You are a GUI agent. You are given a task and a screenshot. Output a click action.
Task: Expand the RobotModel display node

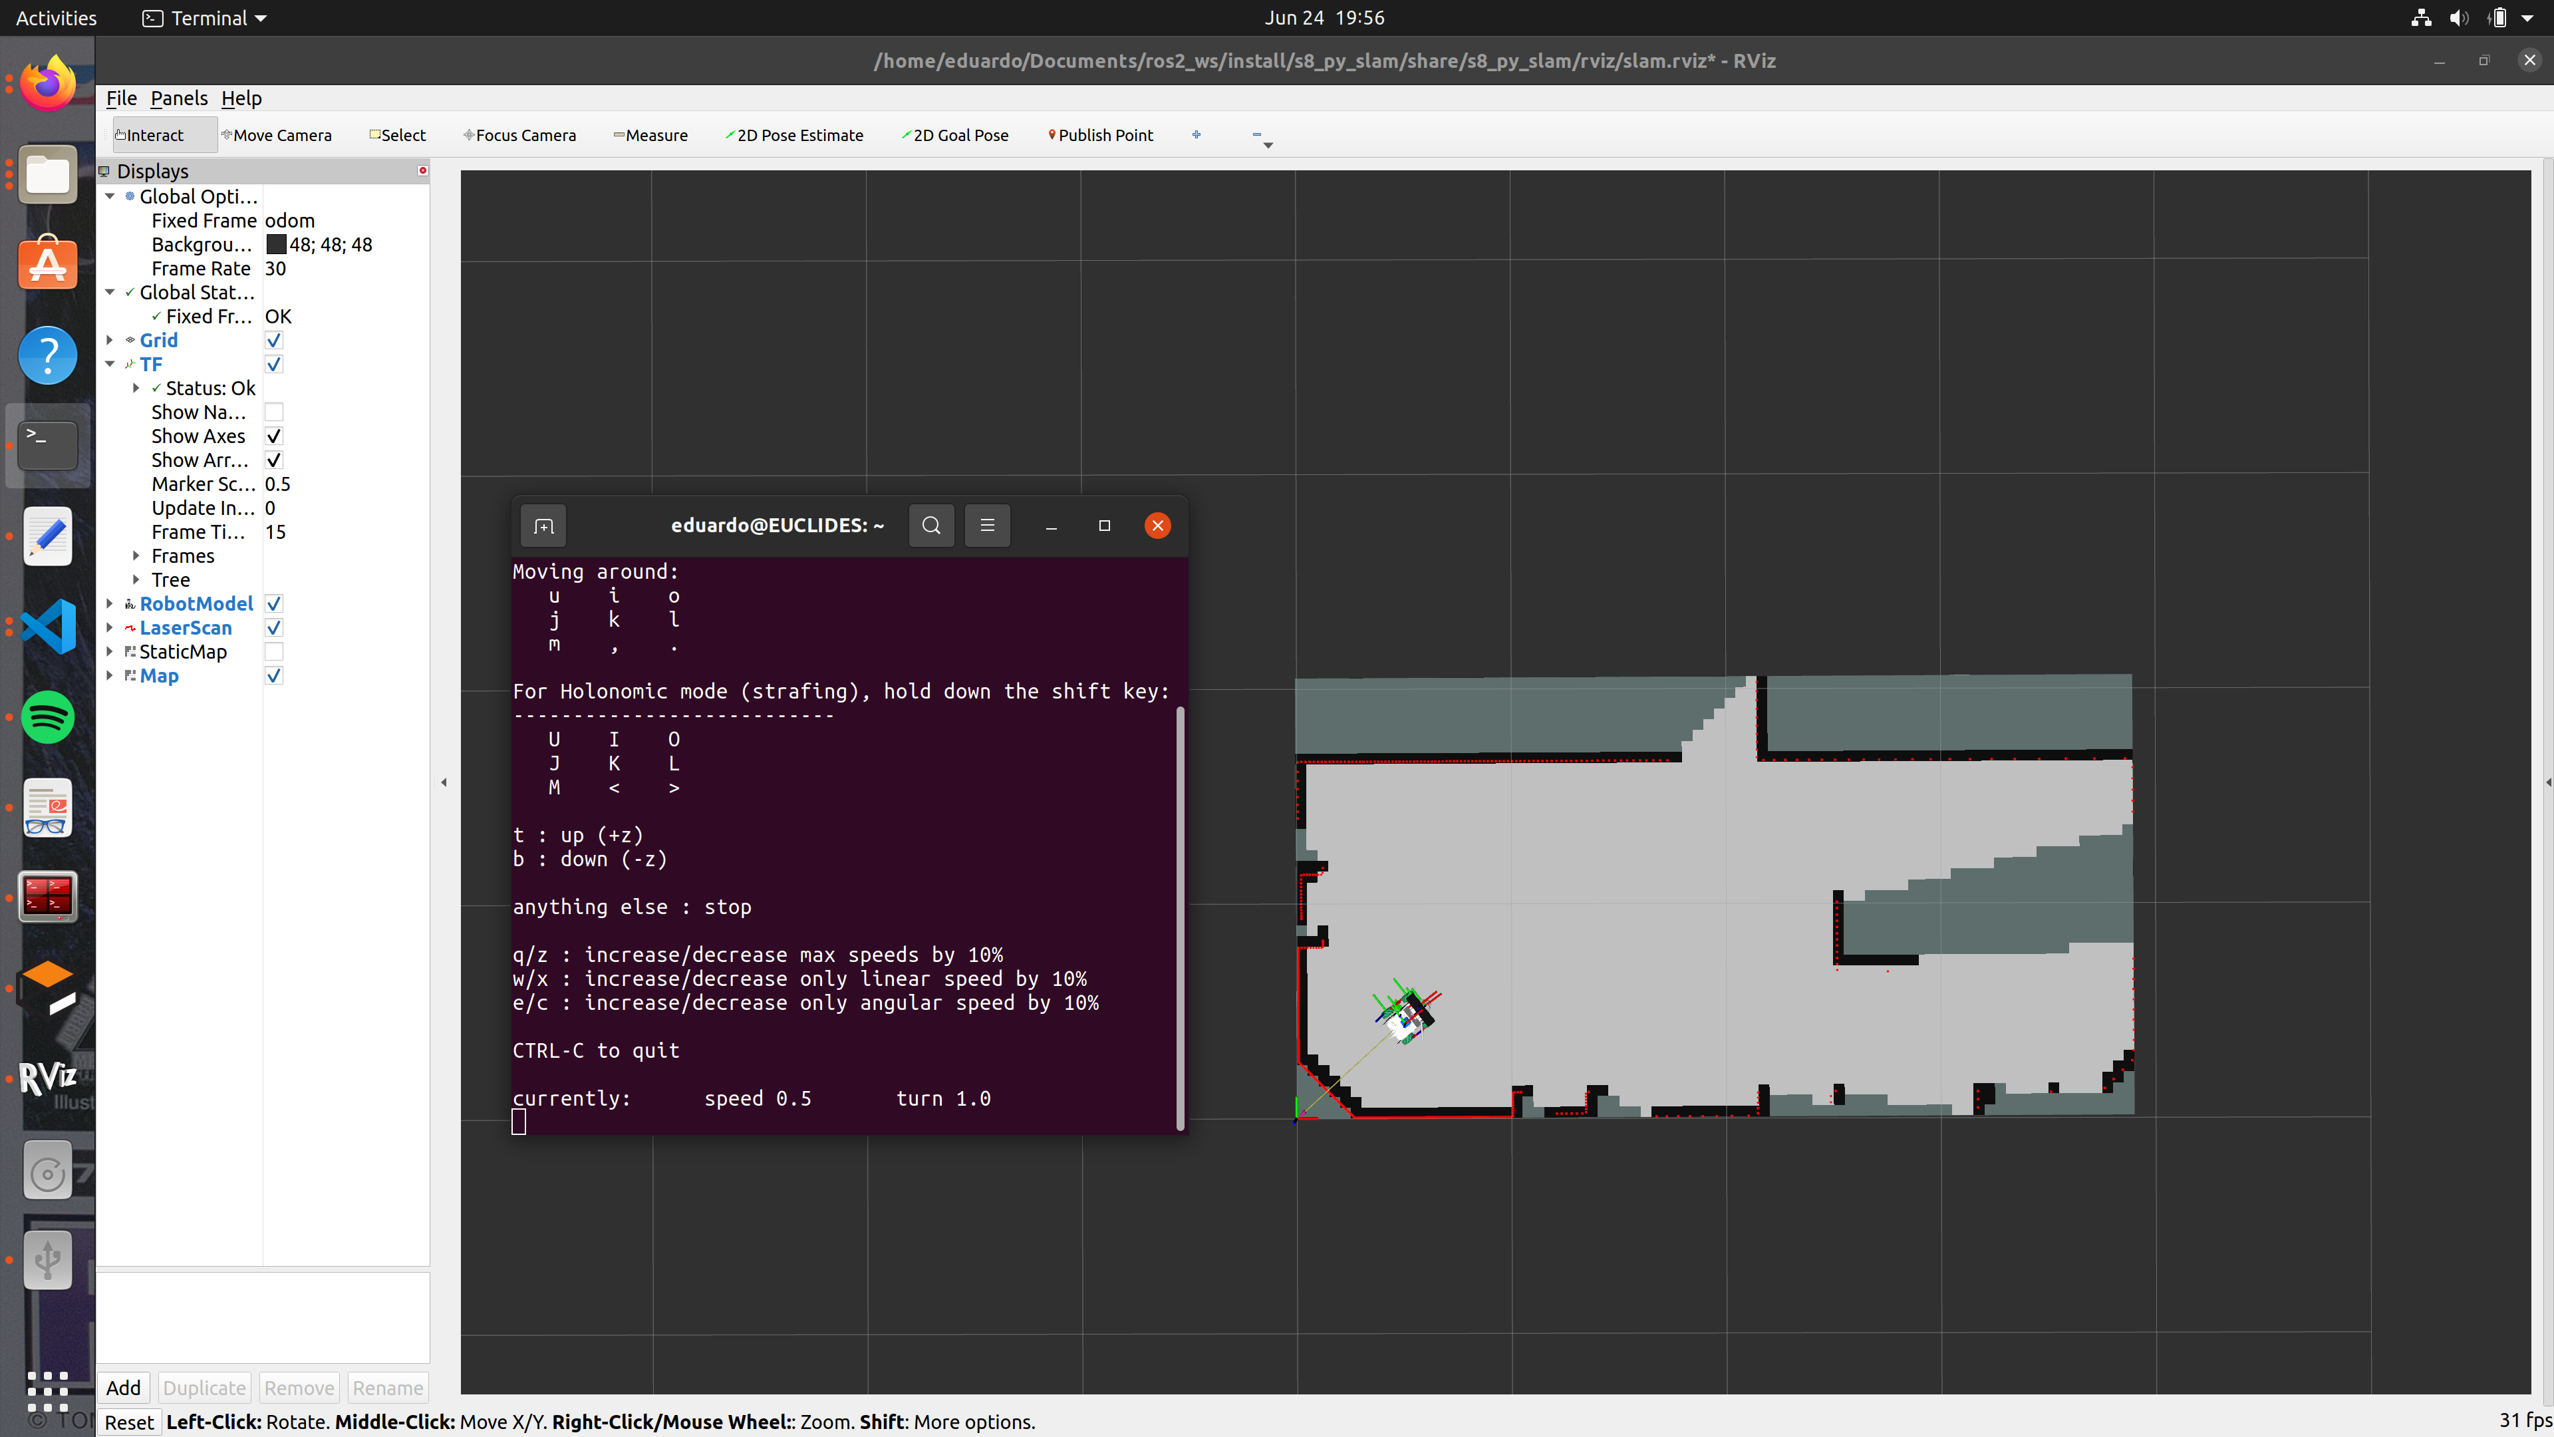(110, 604)
